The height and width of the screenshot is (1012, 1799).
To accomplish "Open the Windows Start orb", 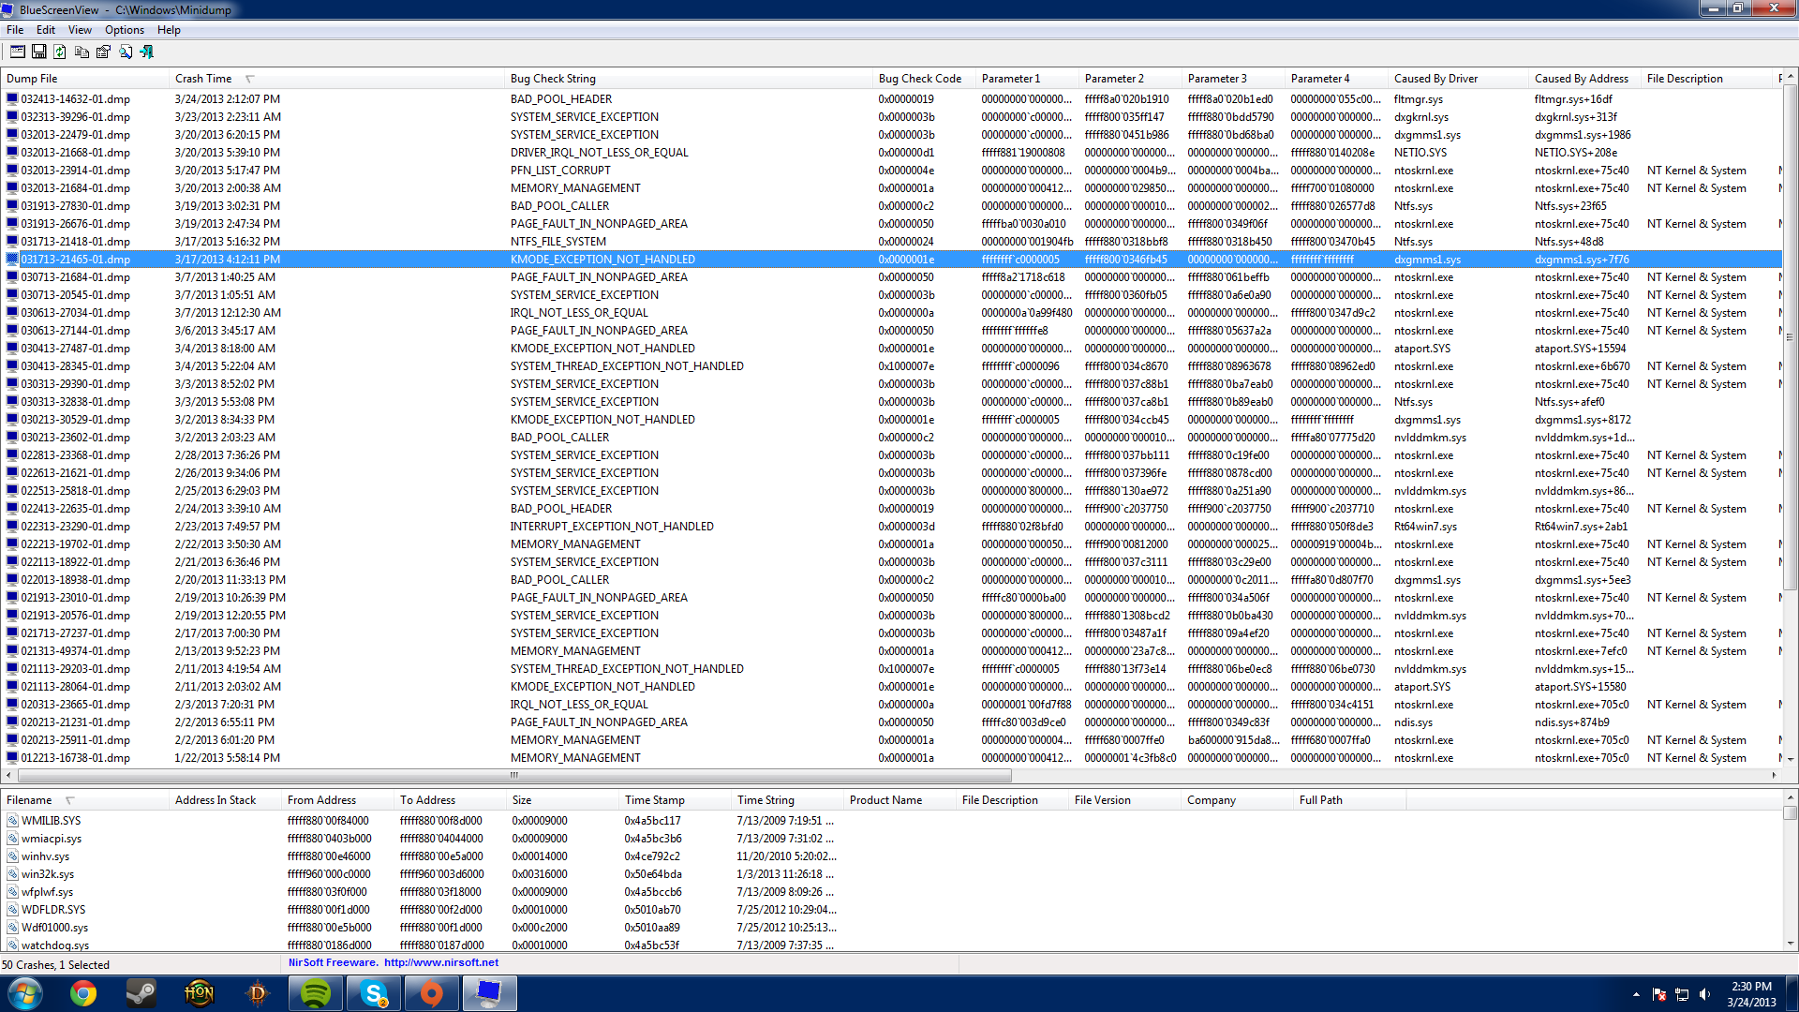I will pos(25,993).
